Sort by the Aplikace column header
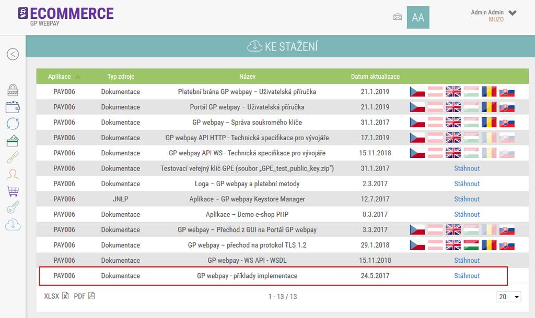This screenshot has width=535, height=318. (x=60, y=77)
